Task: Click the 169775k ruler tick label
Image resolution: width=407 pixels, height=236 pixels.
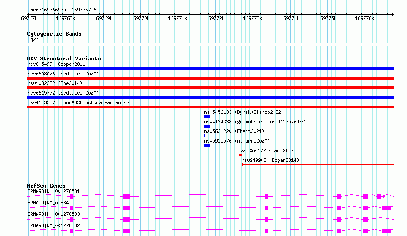Action: 327,18
